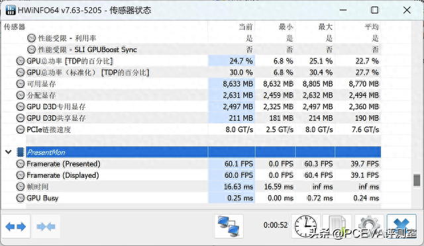Screen dimensions: 424x246
Task: Click the 当前 column header
Action: [245, 26]
